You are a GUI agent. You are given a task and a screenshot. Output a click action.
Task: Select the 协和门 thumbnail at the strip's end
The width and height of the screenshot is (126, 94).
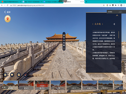coord(118,85)
